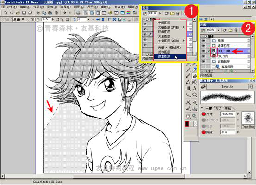Open the zoom dropdown arrow beside 12.5
The width and height of the screenshot is (256, 185).
(x=53, y=19)
